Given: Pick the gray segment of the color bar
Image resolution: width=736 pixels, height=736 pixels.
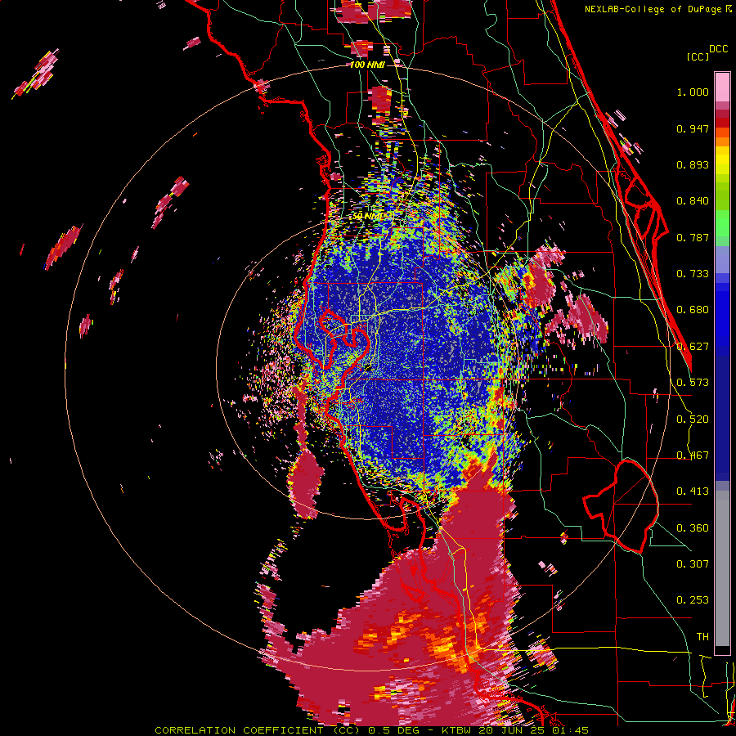Looking at the screenshot, I should (722, 568).
